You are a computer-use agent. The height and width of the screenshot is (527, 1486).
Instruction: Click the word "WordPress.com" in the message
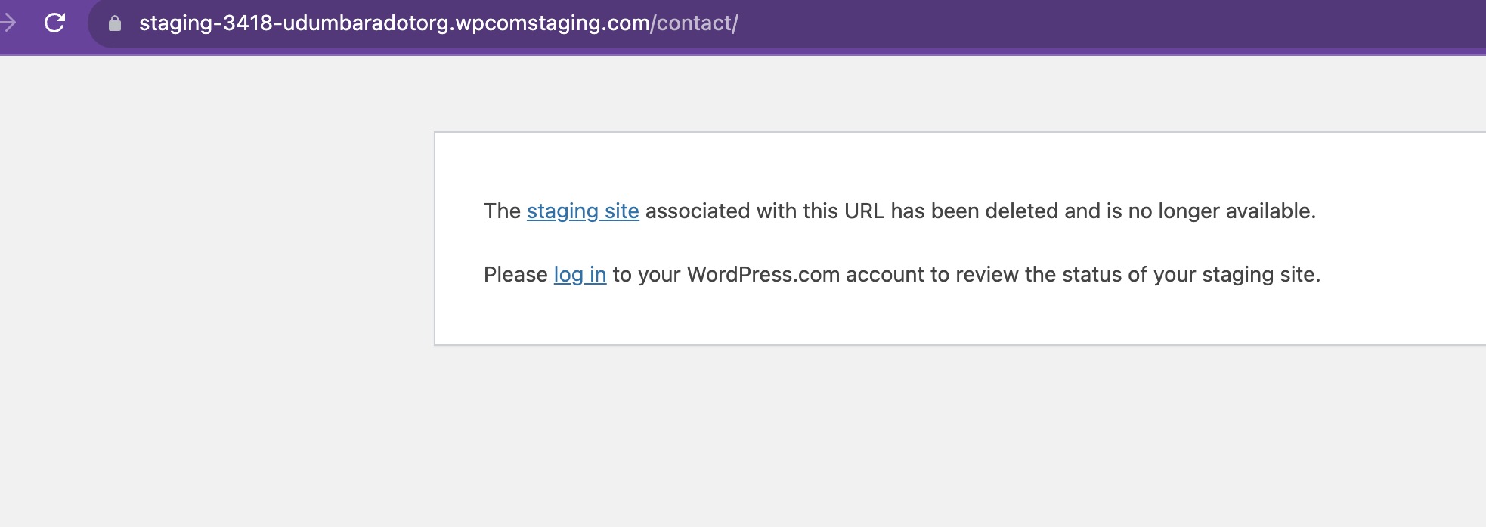763,275
